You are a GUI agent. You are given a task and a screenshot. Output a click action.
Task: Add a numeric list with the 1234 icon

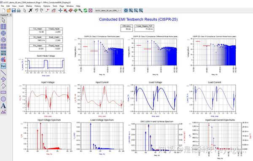(3, 53)
